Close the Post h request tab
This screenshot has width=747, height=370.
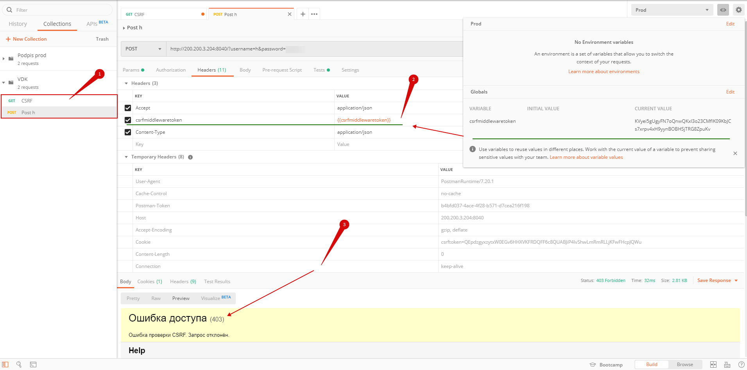pos(289,14)
